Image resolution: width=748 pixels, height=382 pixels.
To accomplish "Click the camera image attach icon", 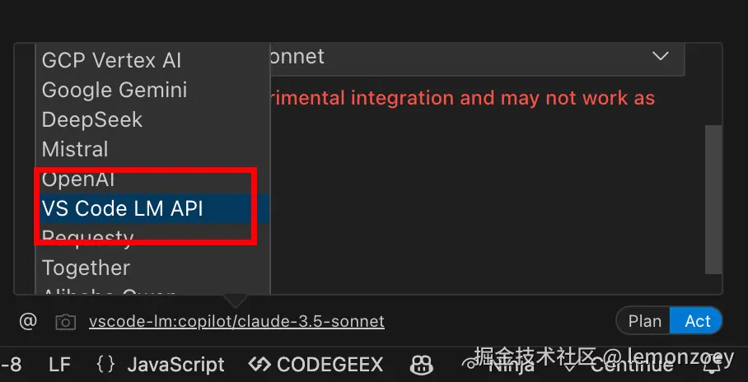I will [x=65, y=322].
